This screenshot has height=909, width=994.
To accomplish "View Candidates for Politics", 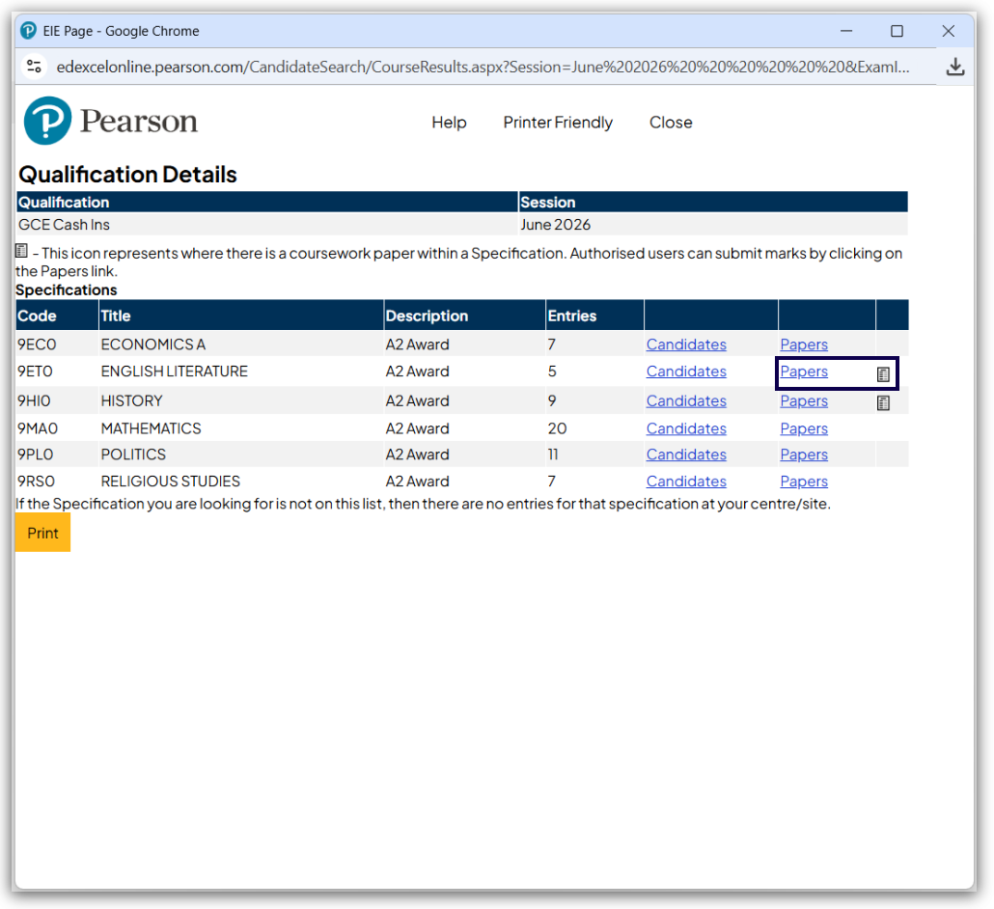I will tap(686, 454).
